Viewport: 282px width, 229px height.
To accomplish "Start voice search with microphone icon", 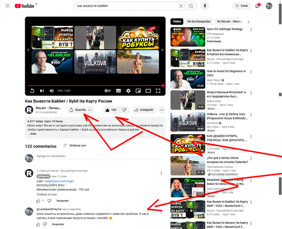I will (205, 6).
